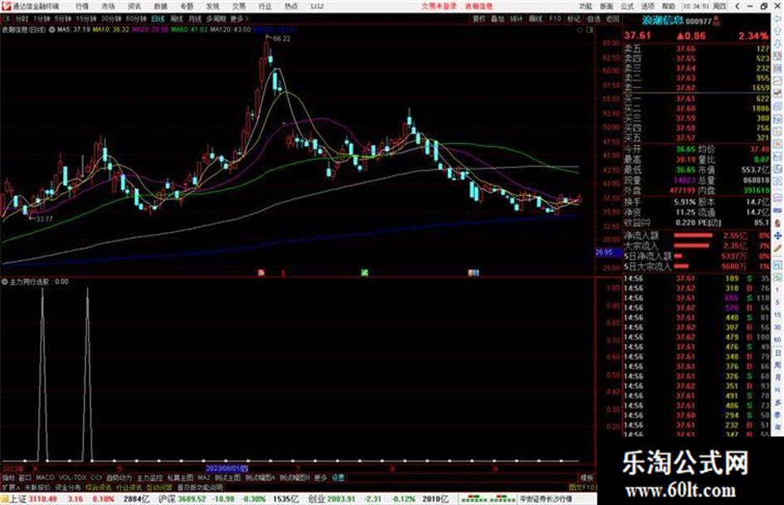Add stock to 自选 watchlist
Viewport: 784px width, 505px height.
[x=593, y=19]
